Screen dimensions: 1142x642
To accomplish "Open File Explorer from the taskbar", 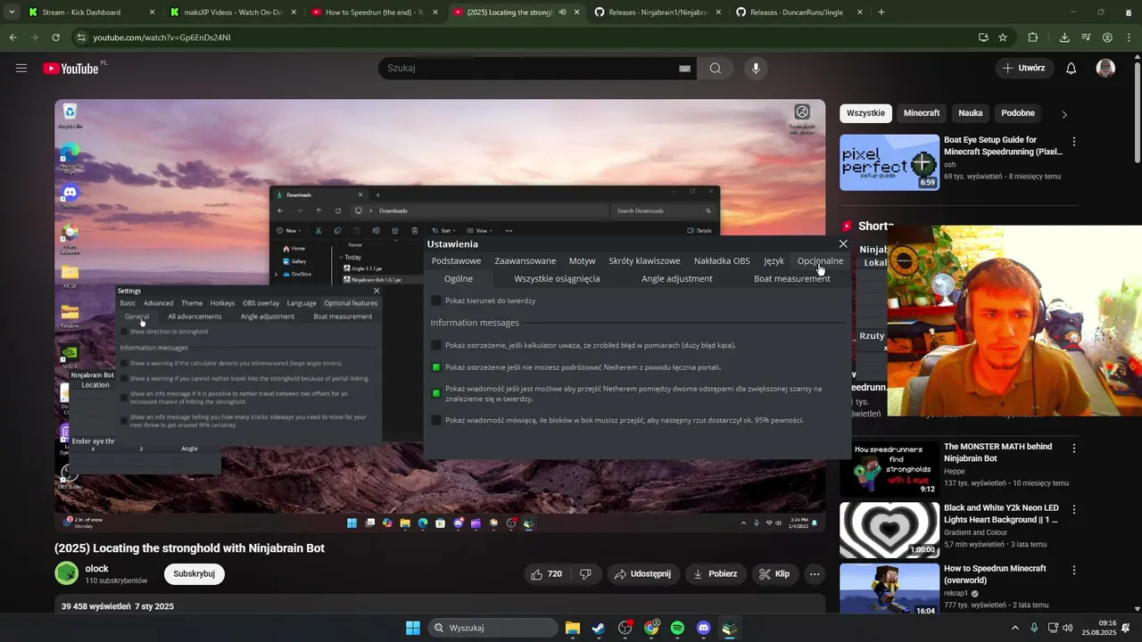I will pyautogui.click(x=573, y=628).
